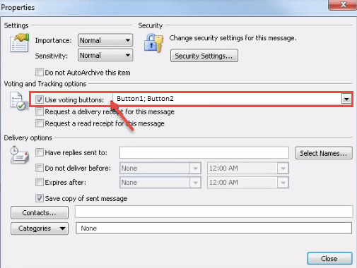
Task: Click the Have replies sent to field
Action: (x=204, y=153)
